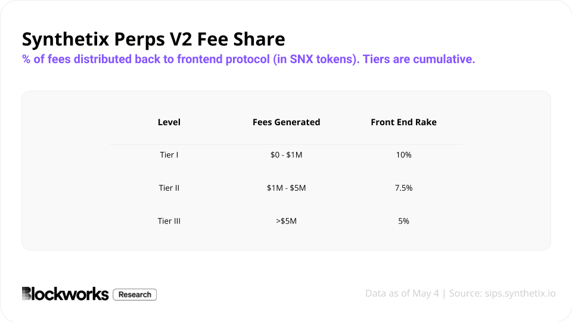Click the 10% rake value
The image size is (572, 322).
point(403,155)
